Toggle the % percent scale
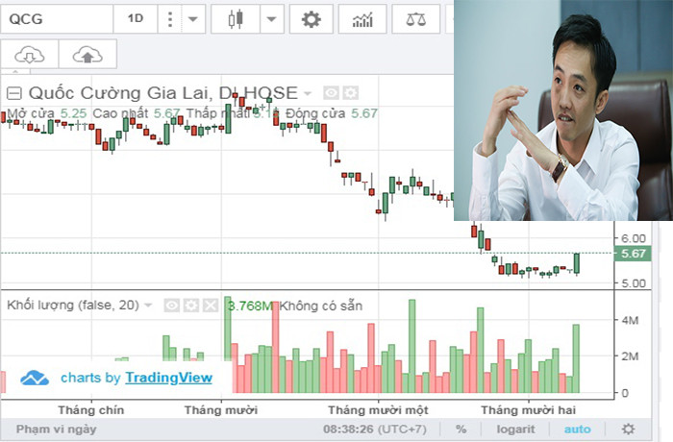The width and height of the screenshot is (673, 442). pyautogui.click(x=461, y=430)
